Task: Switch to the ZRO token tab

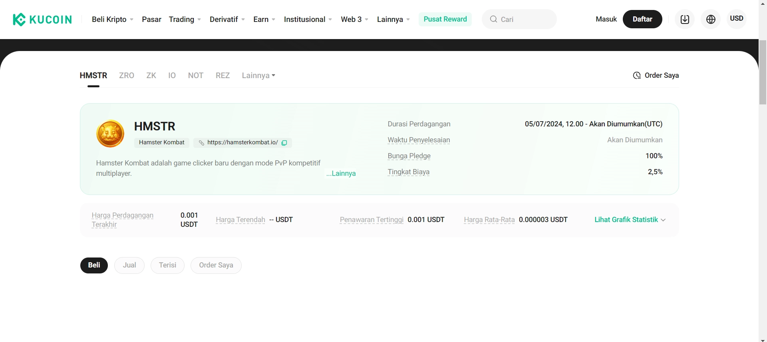Action: [x=127, y=75]
